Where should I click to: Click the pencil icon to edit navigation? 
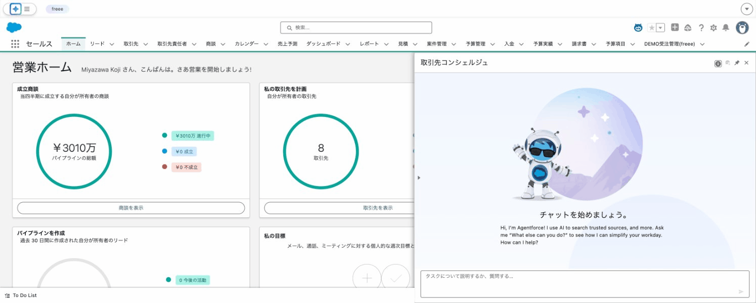(x=747, y=44)
